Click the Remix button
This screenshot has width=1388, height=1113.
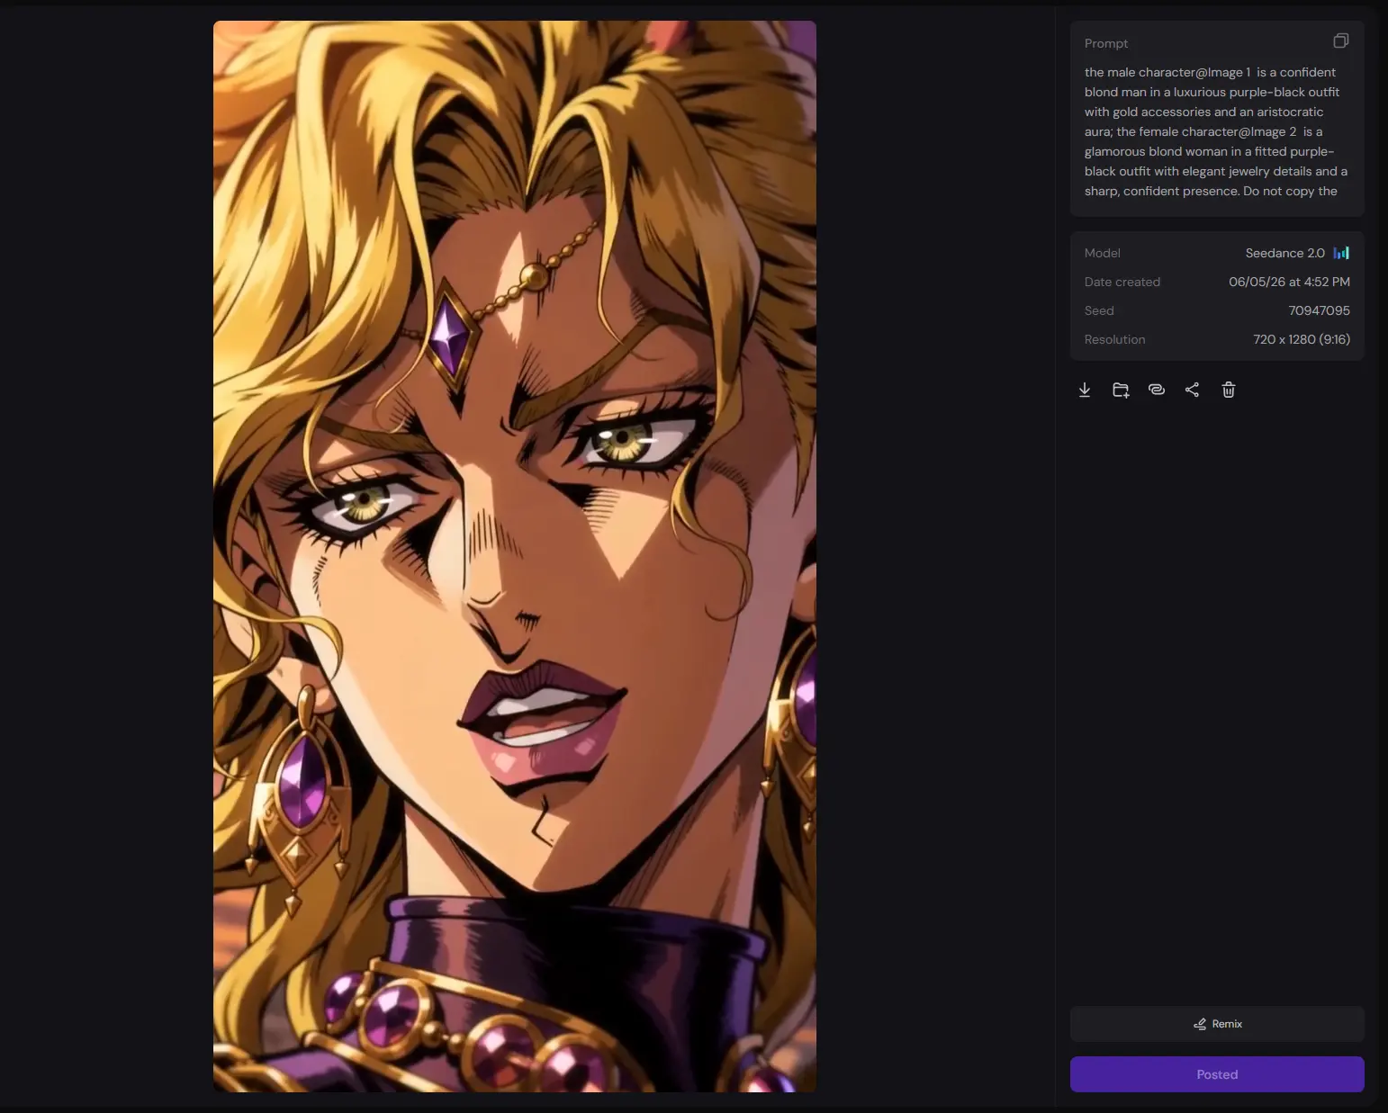(1217, 1024)
